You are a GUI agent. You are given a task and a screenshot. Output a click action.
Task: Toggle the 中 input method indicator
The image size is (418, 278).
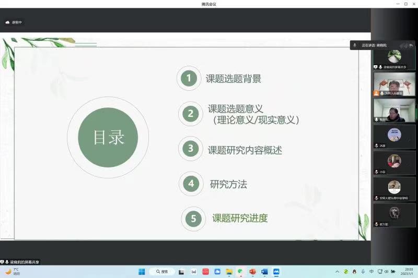tap(371, 271)
